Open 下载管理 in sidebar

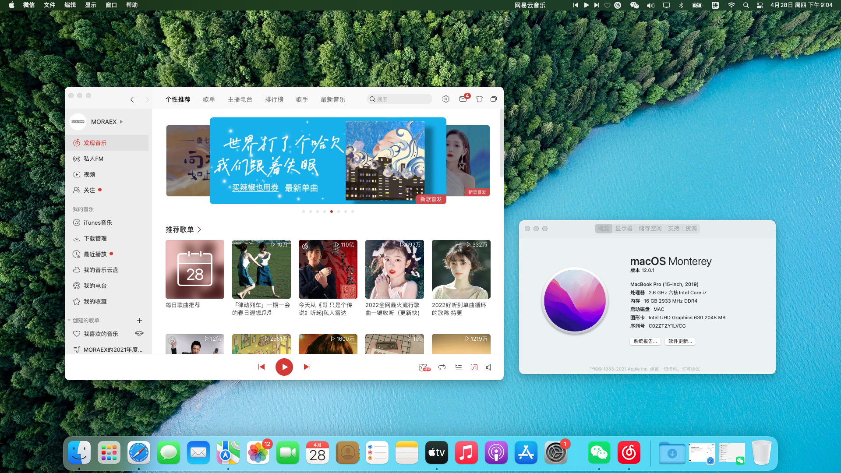click(107, 238)
